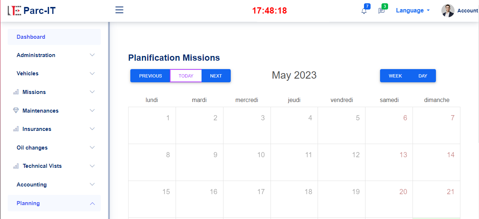
Task: Expand the Administration menu chevron
Action: pos(92,55)
